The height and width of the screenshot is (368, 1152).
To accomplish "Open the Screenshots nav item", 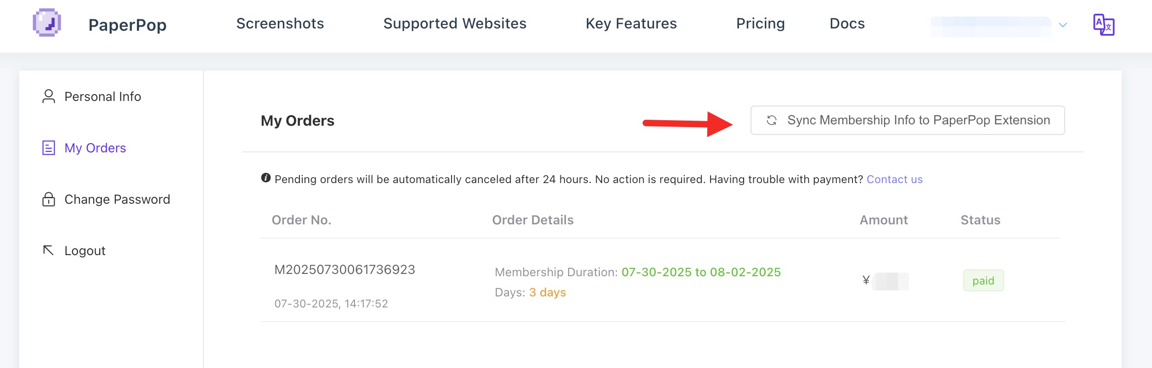I will [280, 23].
